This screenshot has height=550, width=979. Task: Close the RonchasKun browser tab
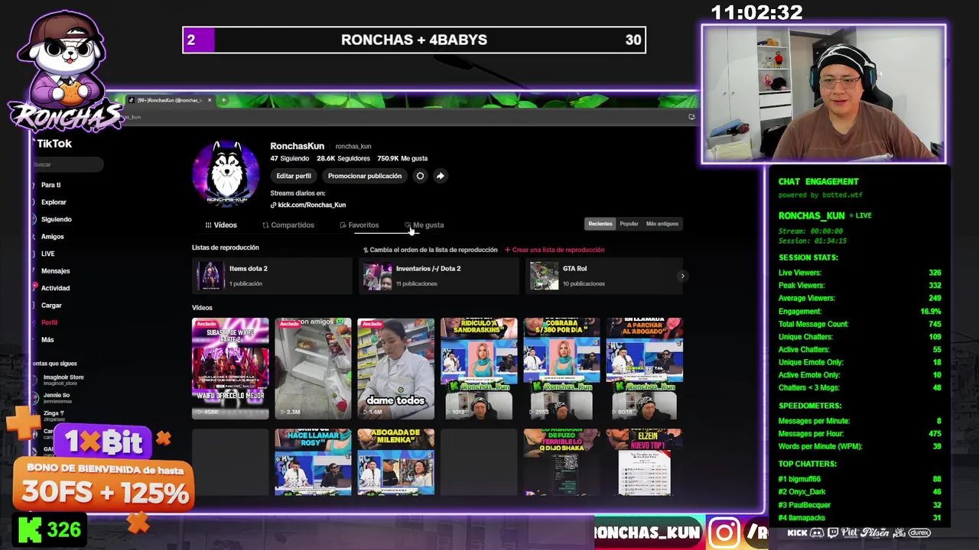(x=211, y=100)
